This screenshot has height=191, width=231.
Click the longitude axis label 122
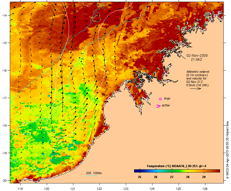click(x=99, y=189)
